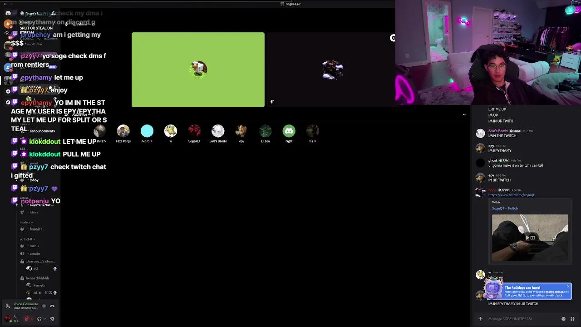This screenshot has width=581, height=327.
Task: Open audio output options arrow beside headphones
Action: click(45, 319)
